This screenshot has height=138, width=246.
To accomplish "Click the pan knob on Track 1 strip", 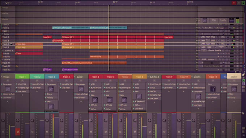I will 18,120.
